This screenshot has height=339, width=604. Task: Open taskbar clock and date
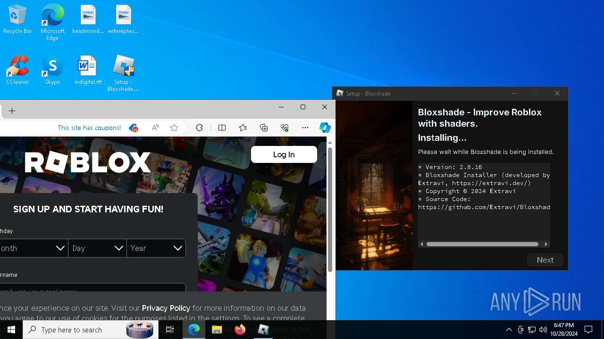[x=564, y=330]
